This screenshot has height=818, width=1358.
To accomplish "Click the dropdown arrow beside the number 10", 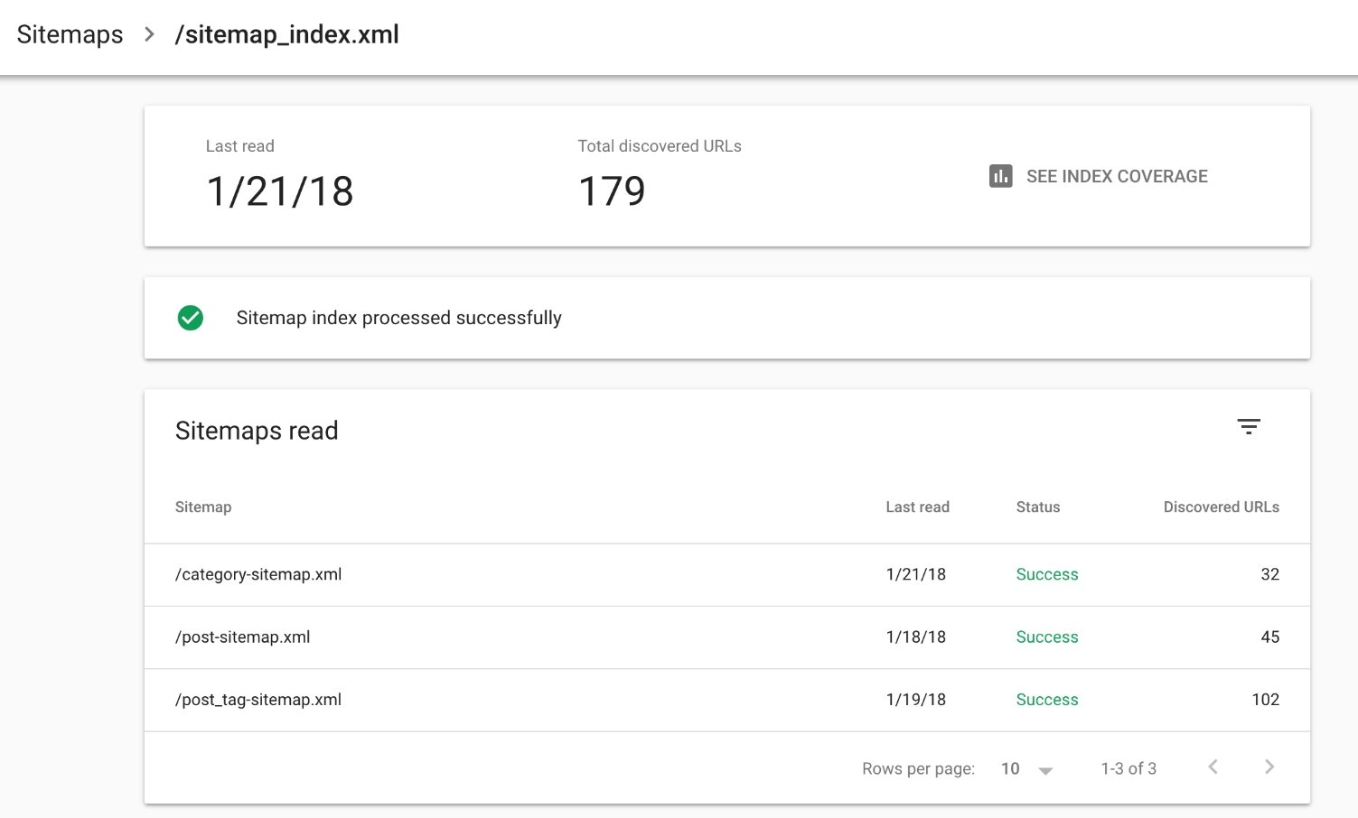I will click(x=1044, y=770).
